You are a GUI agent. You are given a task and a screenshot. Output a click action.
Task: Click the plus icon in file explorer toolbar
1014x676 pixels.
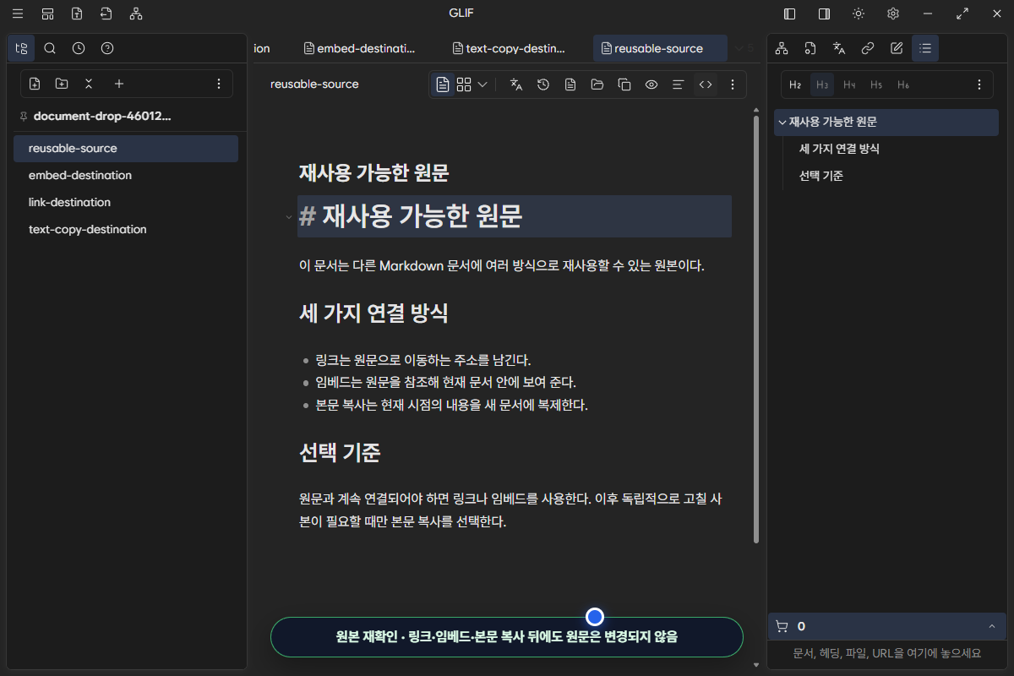tap(119, 84)
